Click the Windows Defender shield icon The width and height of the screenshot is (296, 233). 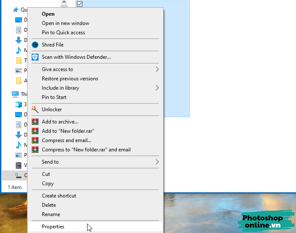[35, 57]
